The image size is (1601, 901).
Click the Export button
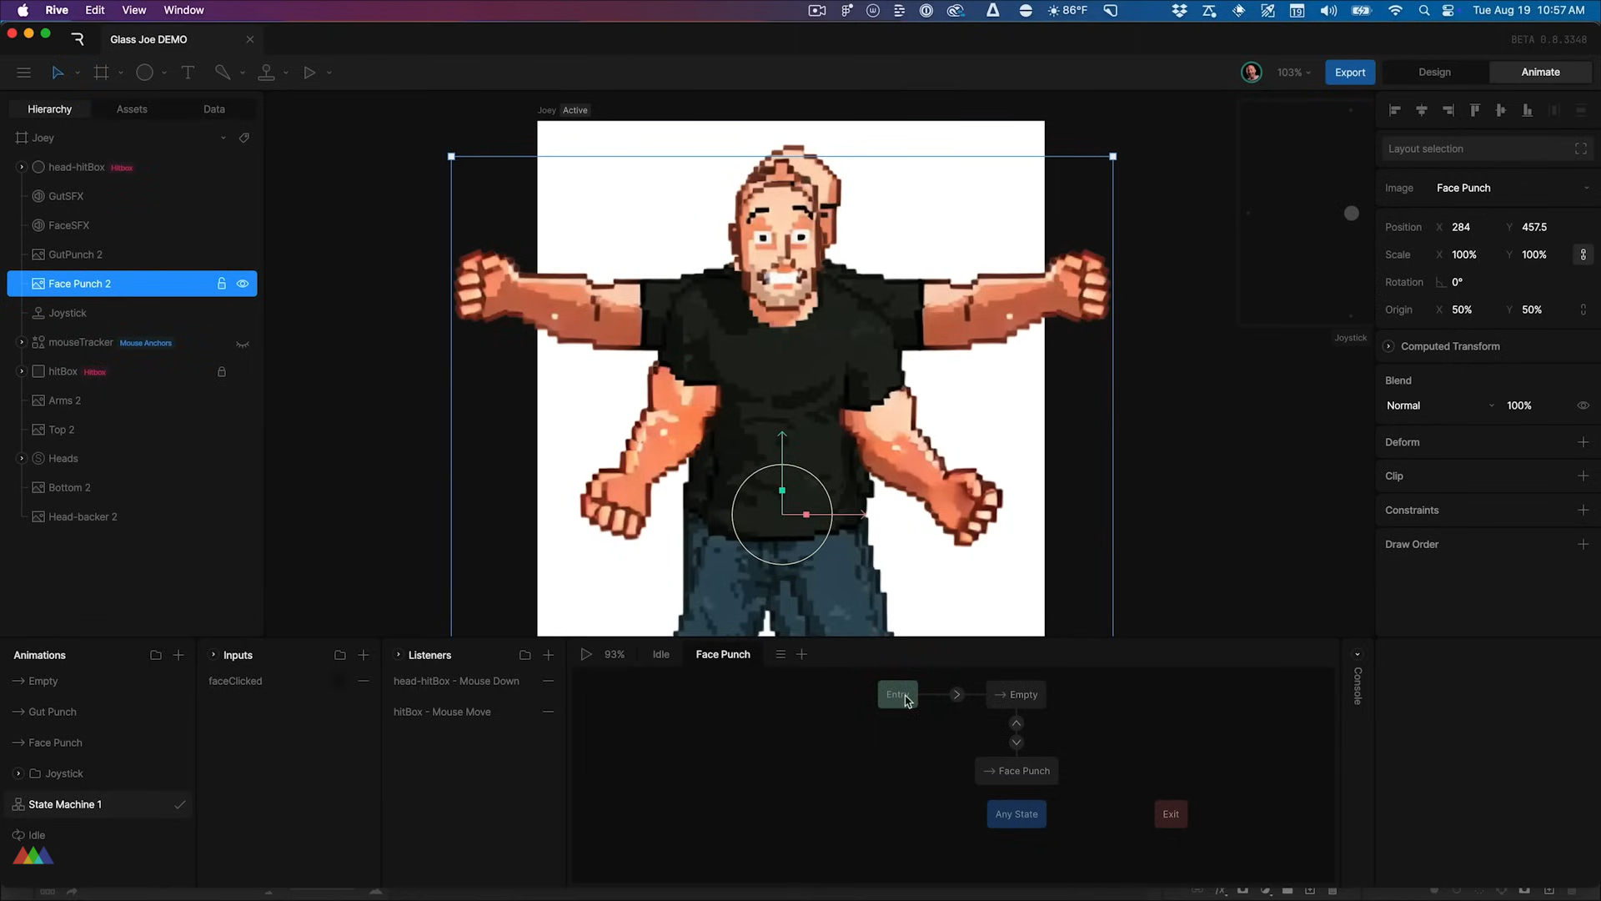pyautogui.click(x=1349, y=73)
